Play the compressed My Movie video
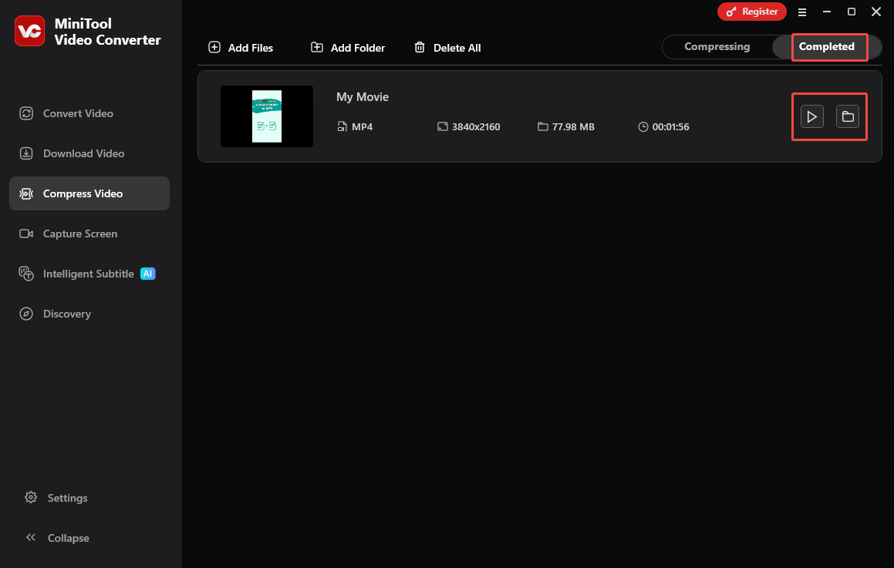 coord(811,116)
